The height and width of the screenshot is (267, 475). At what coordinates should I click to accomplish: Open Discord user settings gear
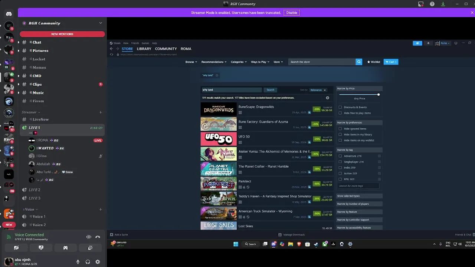(98, 262)
